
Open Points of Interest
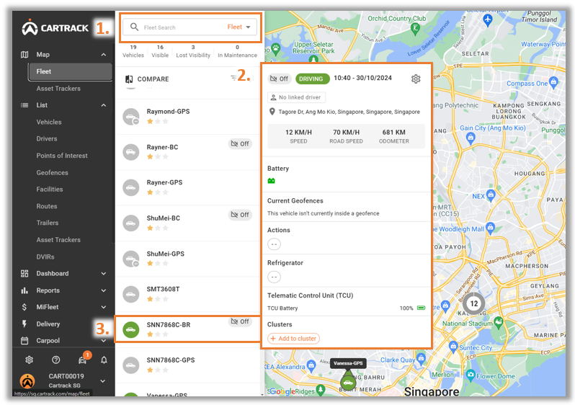pos(62,156)
